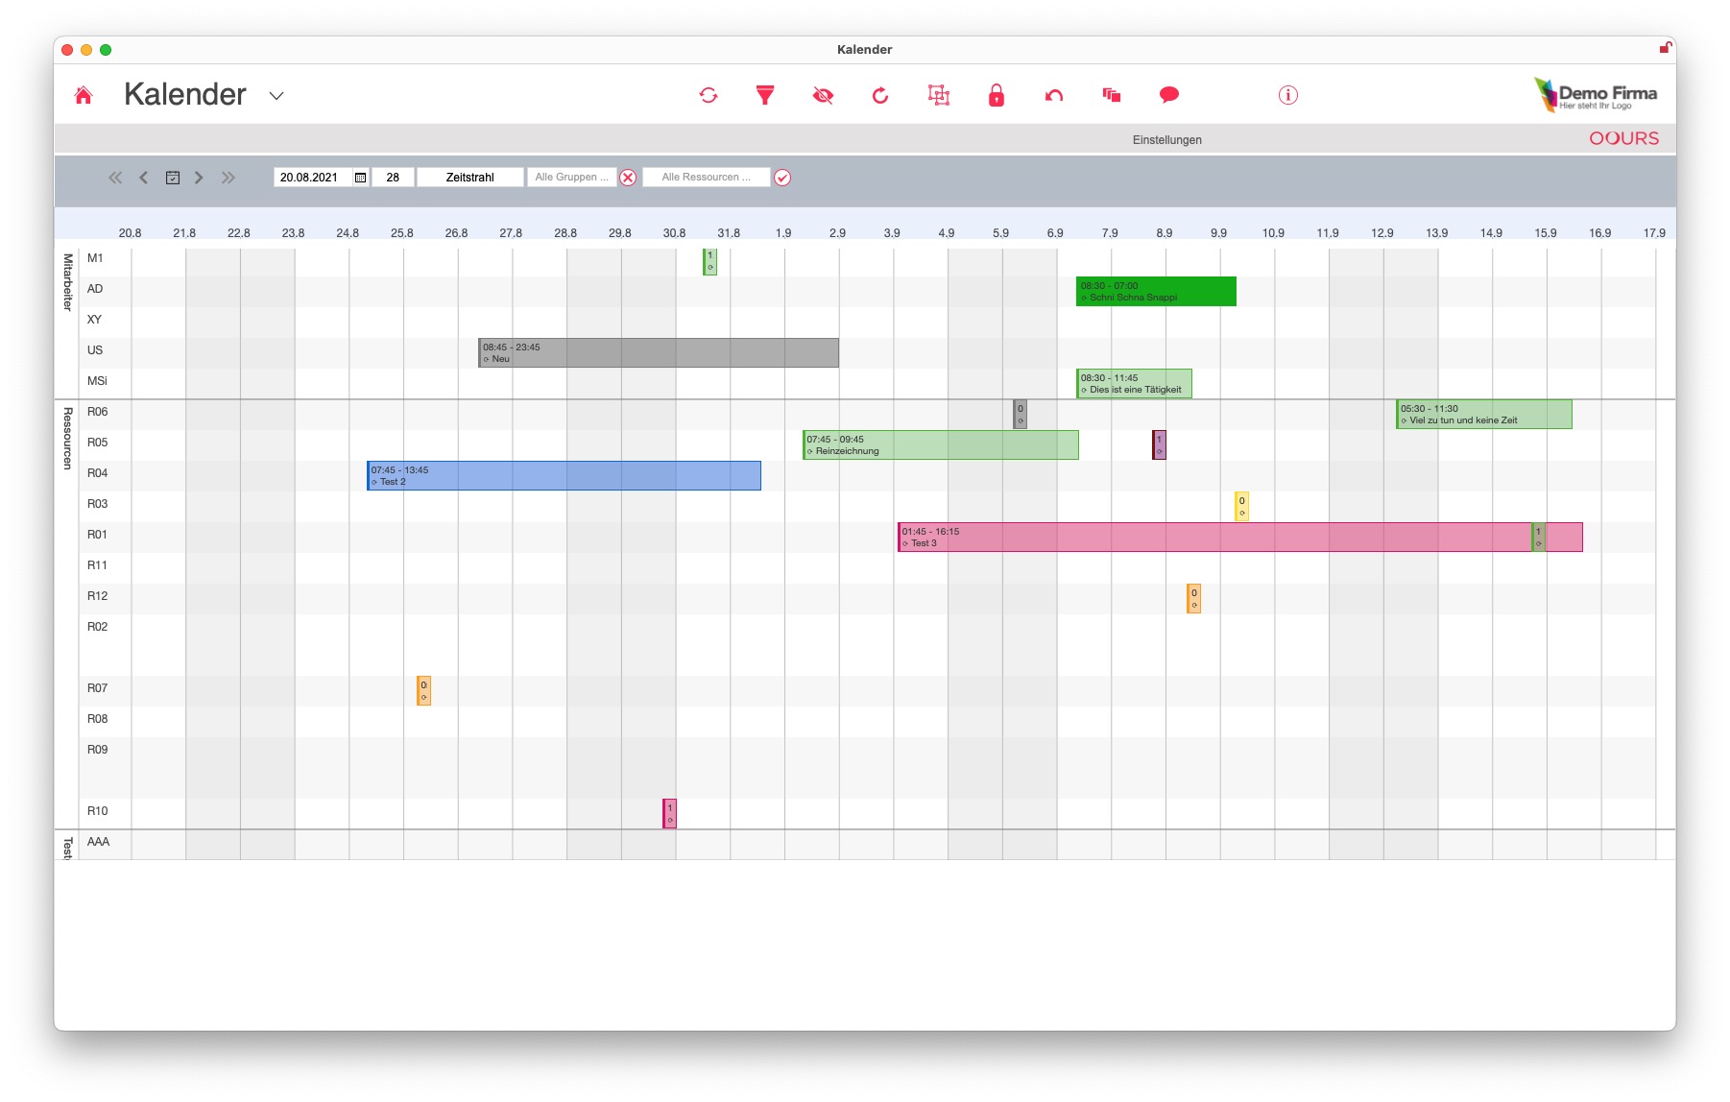
Task: Open the overlapping windows icon
Action: 1112,95
